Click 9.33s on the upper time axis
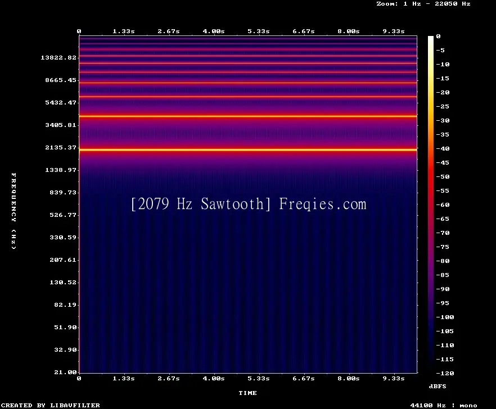496x409 pixels. click(394, 31)
